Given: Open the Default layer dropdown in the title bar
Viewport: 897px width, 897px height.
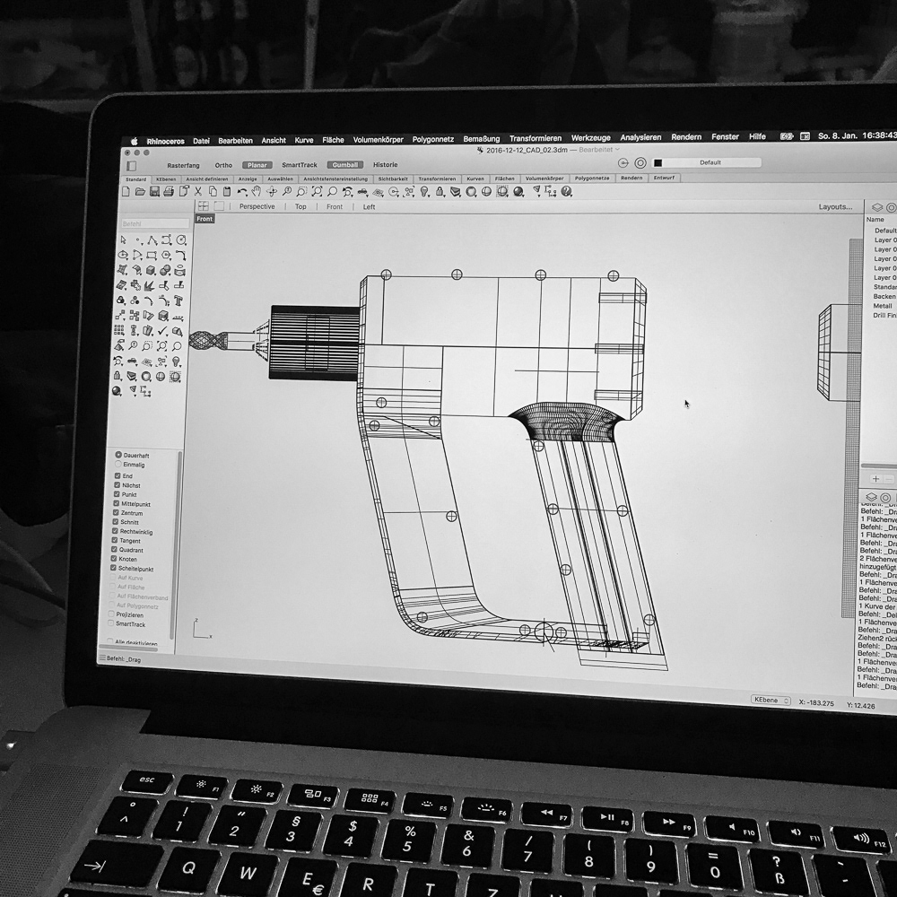Looking at the screenshot, I should coord(710,162).
